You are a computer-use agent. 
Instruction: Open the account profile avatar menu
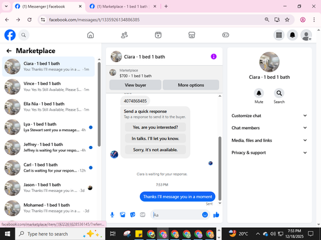[306, 35]
